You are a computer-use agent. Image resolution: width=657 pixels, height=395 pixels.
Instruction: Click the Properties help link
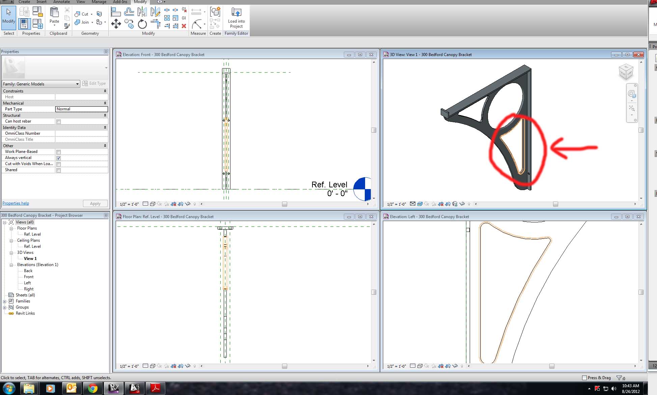pos(16,203)
